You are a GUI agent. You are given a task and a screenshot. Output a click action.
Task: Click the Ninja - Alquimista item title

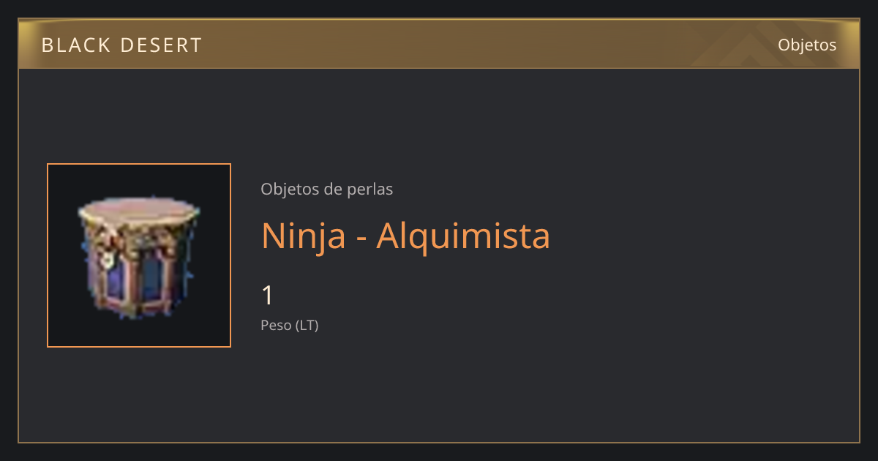pyautogui.click(x=405, y=236)
